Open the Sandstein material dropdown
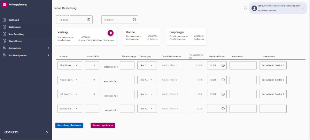Viewport: 310px width, 140px height. 70,109
